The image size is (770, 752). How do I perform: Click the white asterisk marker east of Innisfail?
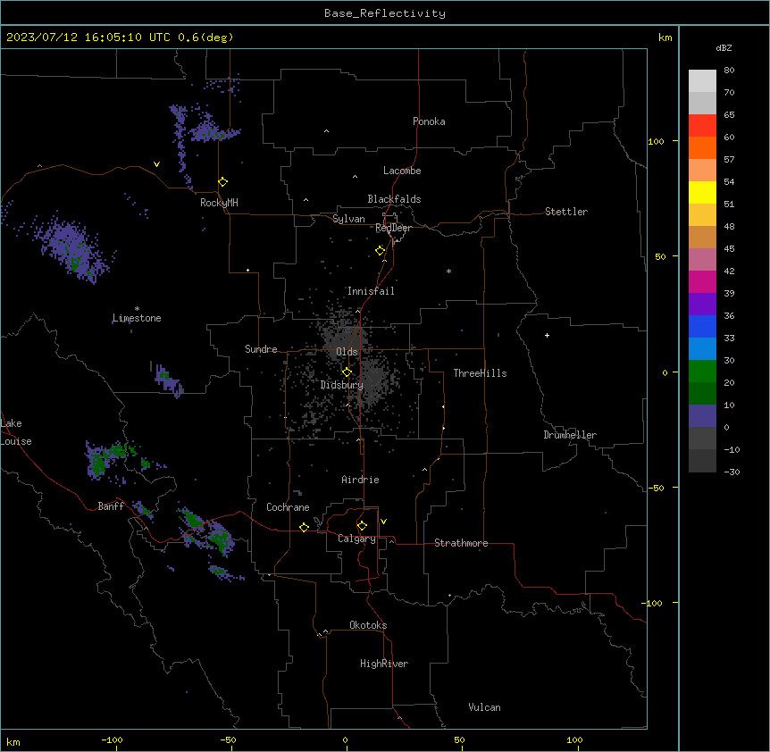[448, 271]
